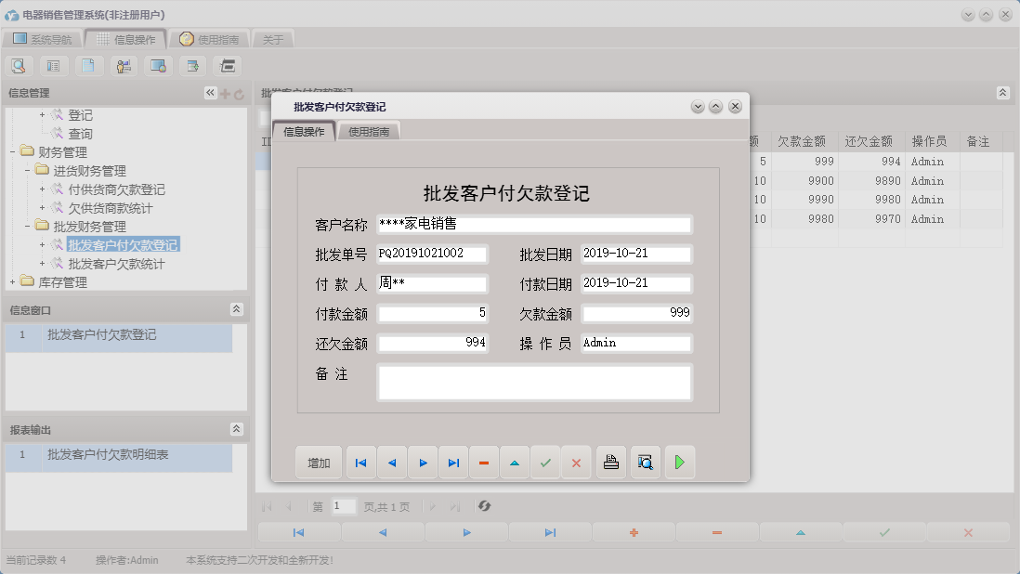Click the green run arrow icon in the dialog
The image size is (1020, 574).
(x=679, y=462)
